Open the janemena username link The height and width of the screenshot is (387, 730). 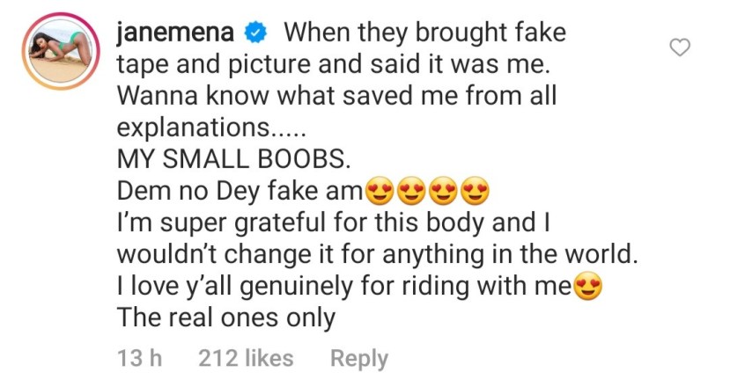175,33
